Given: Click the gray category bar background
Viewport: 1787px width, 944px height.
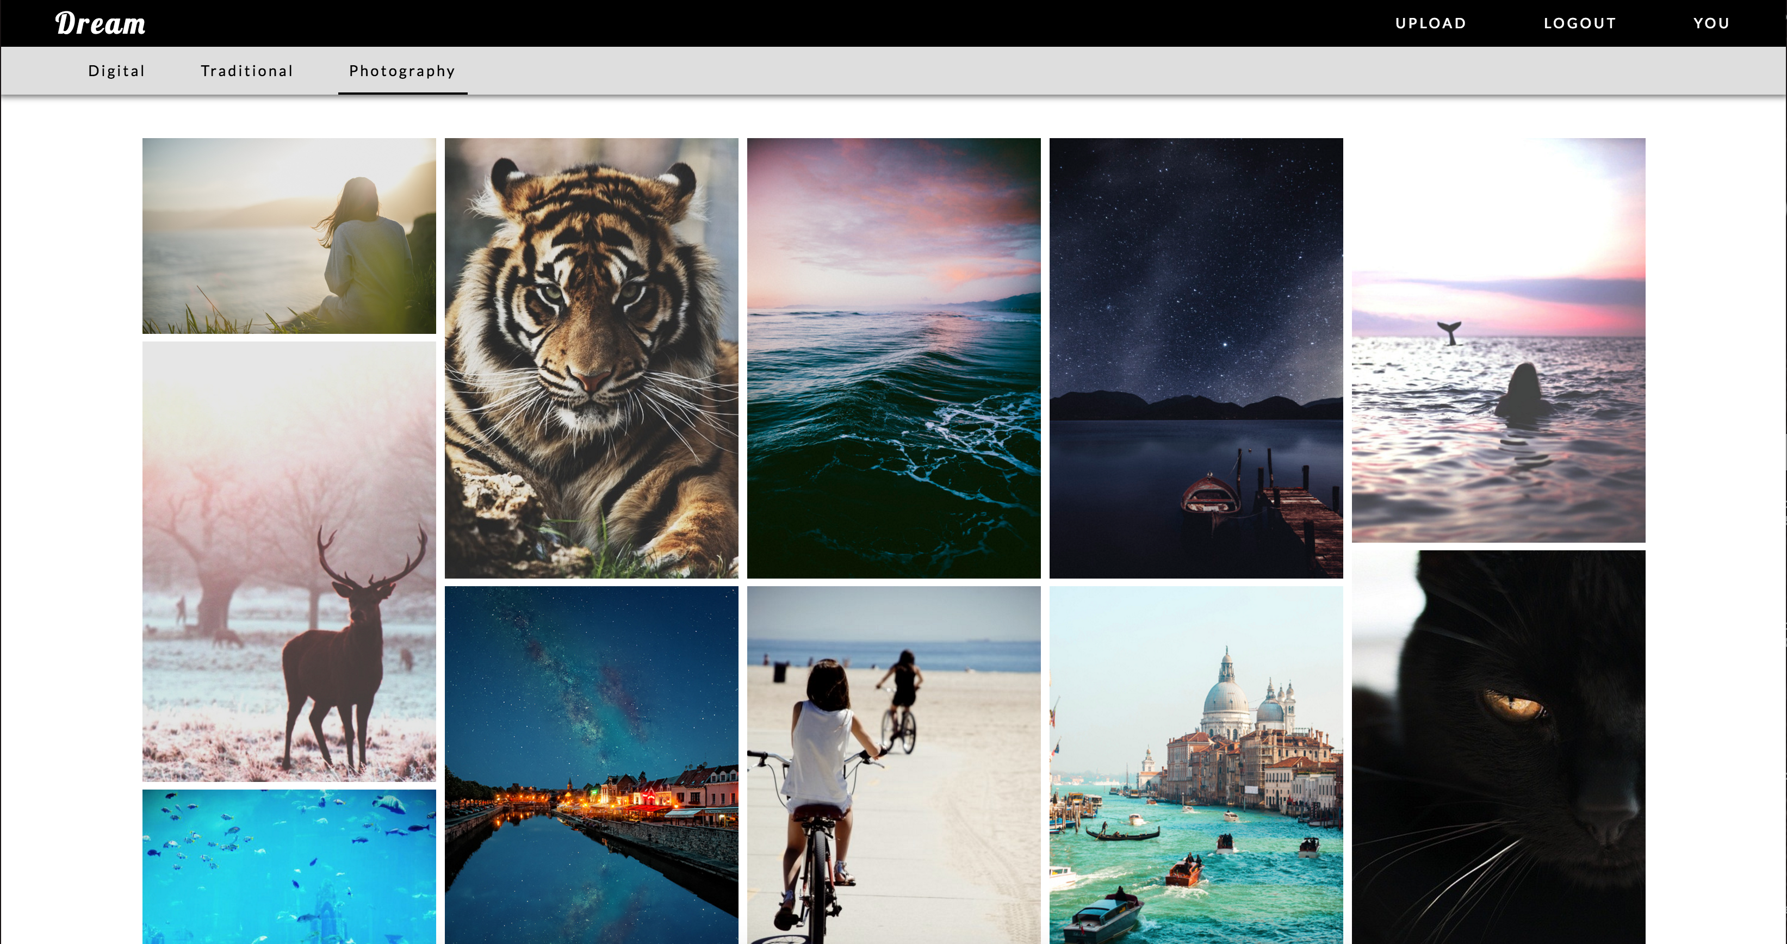Looking at the screenshot, I should coord(1040,71).
